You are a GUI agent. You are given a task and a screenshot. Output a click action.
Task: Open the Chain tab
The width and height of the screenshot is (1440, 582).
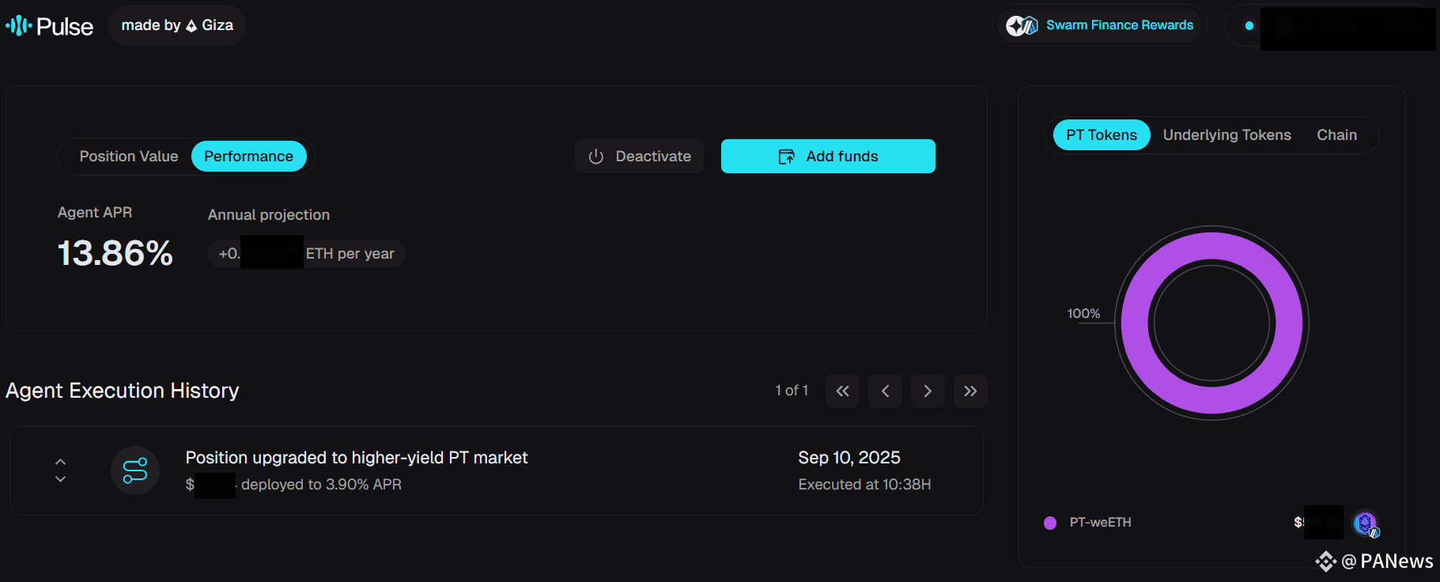coord(1337,135)
